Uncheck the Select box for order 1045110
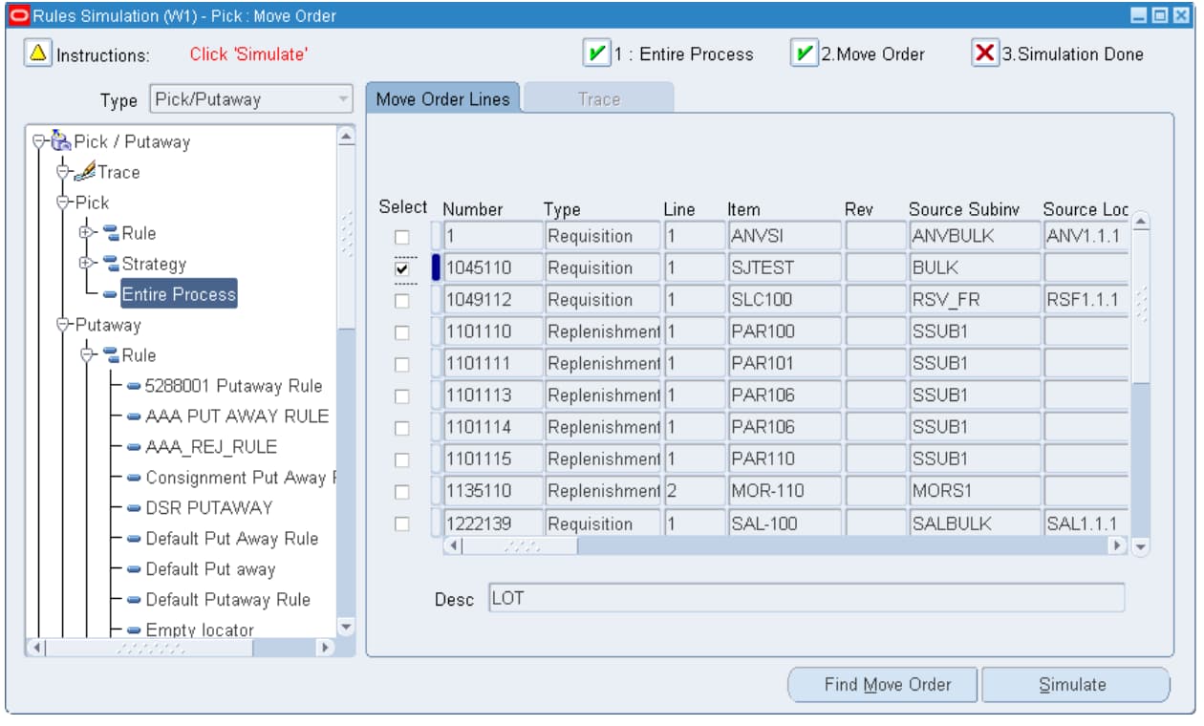The height and width of the screenshot is (726, 1204). tap(402, 268)
